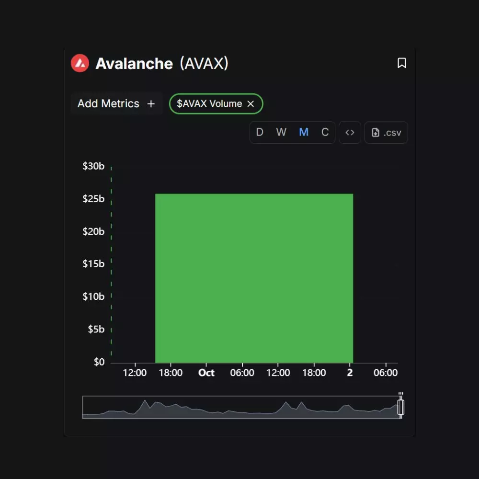The image size is (479, 479).
Task: Click the .csv download file icon
Action: (376, 133)
